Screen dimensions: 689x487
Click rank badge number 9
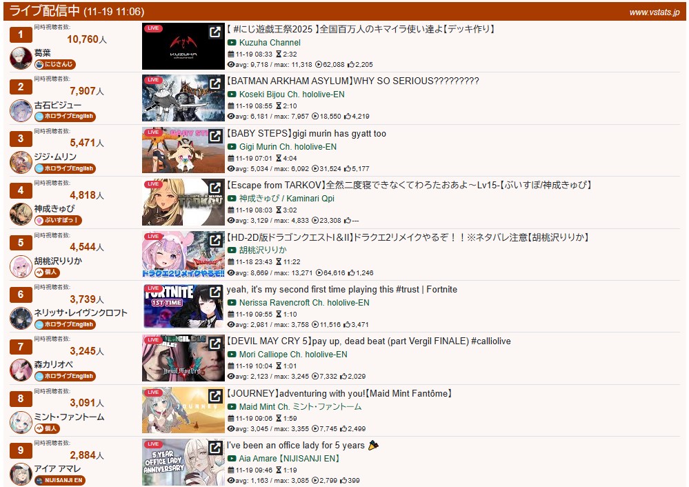(x=21, y=450)
